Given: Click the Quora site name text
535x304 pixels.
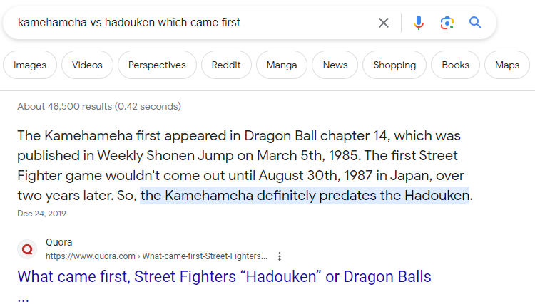Looking at the screenshot, I should click(58, 242).
